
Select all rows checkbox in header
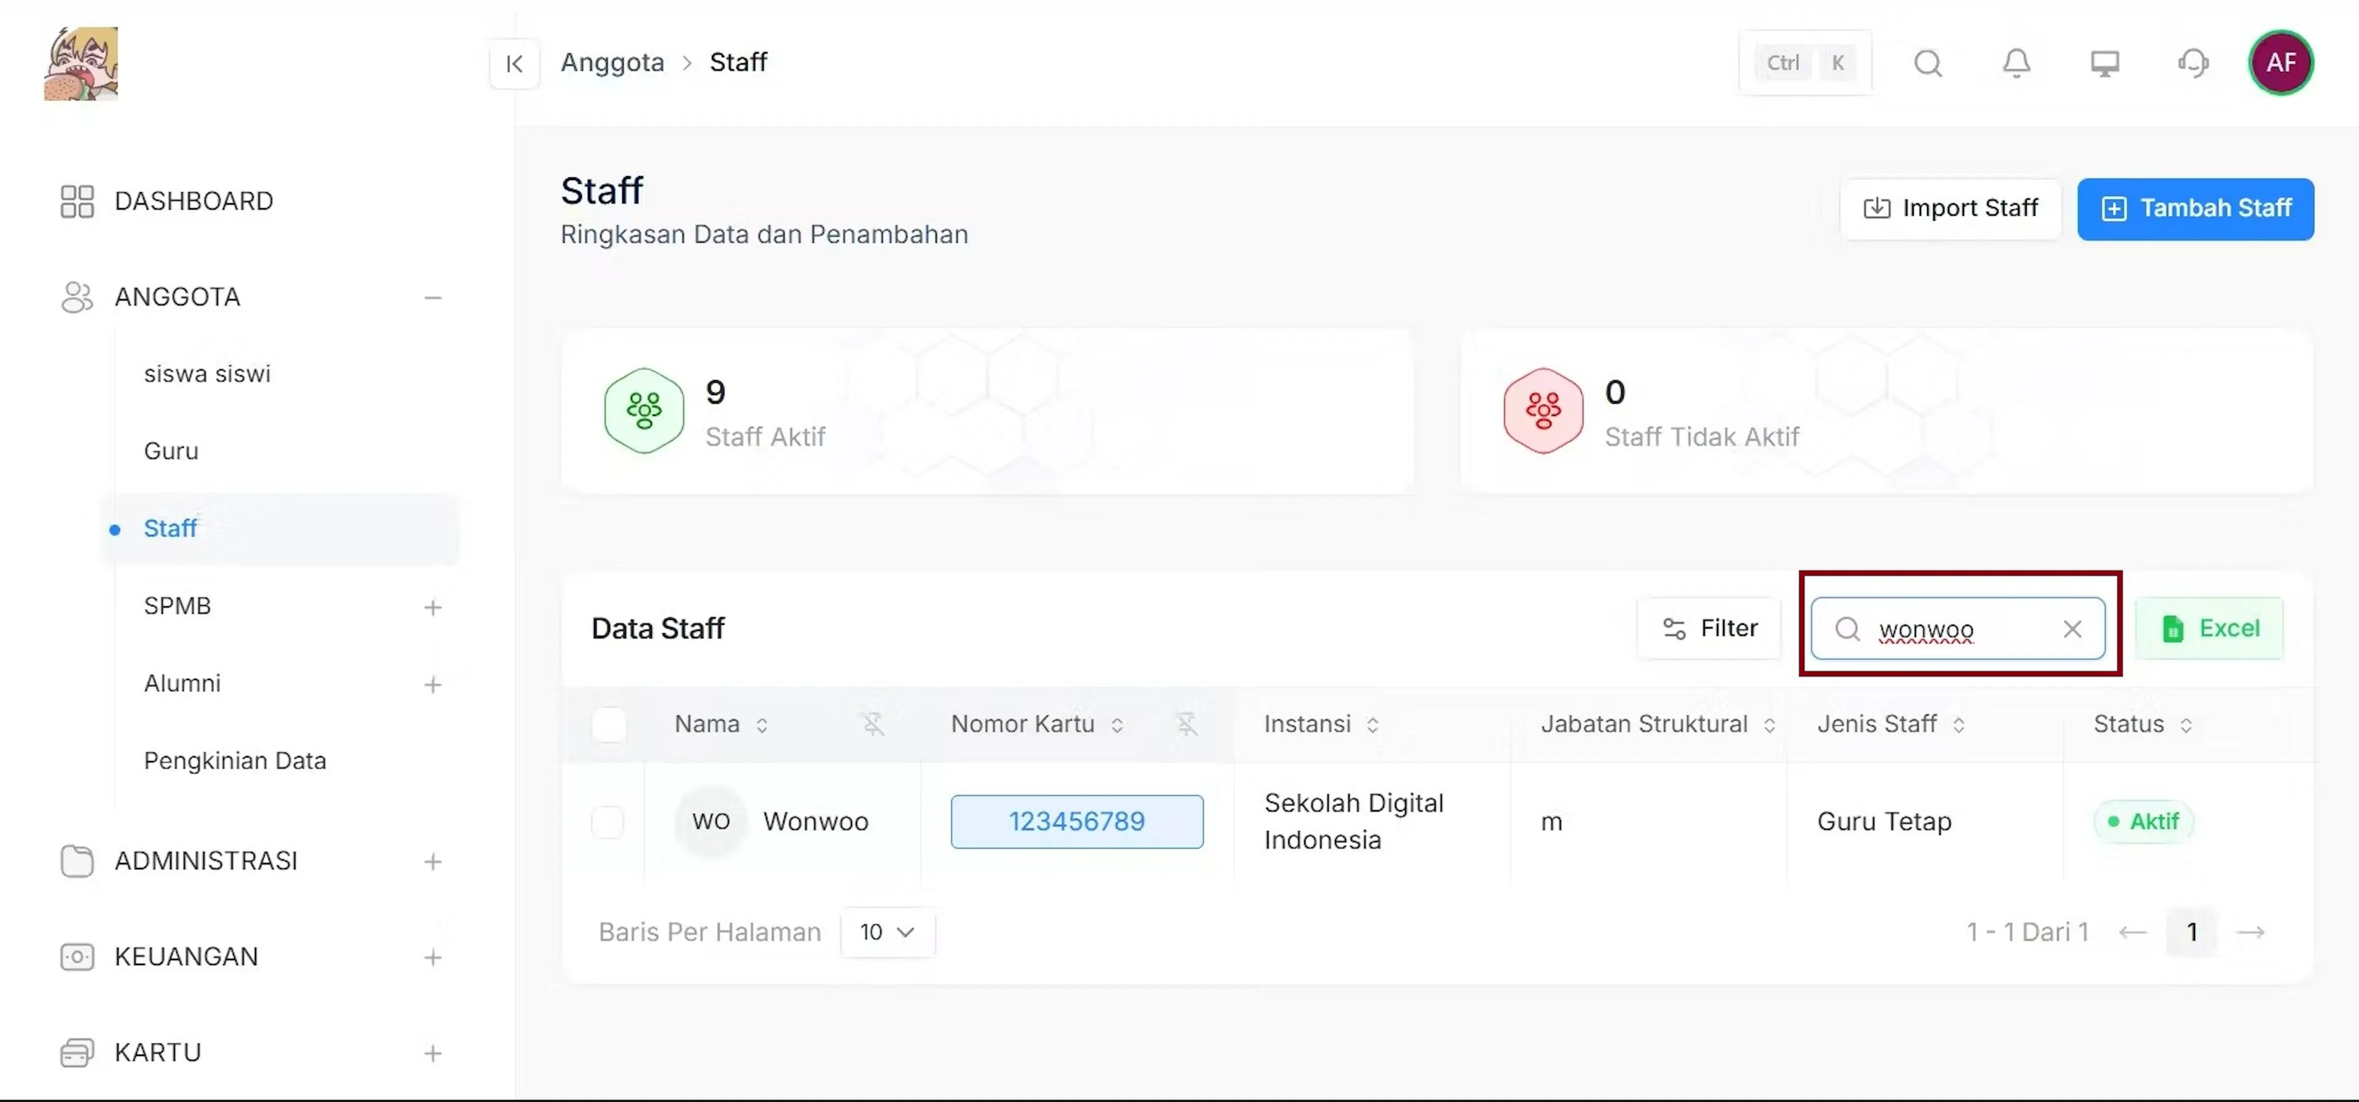tap(608, 725)
